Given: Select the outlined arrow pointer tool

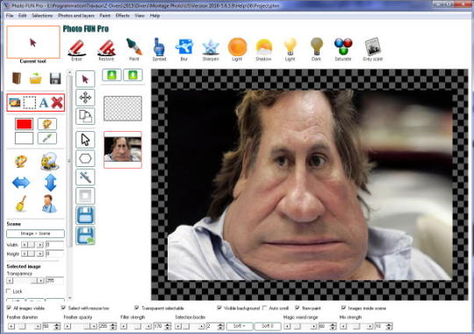Looking at the screenshot, I should [85, 140].
